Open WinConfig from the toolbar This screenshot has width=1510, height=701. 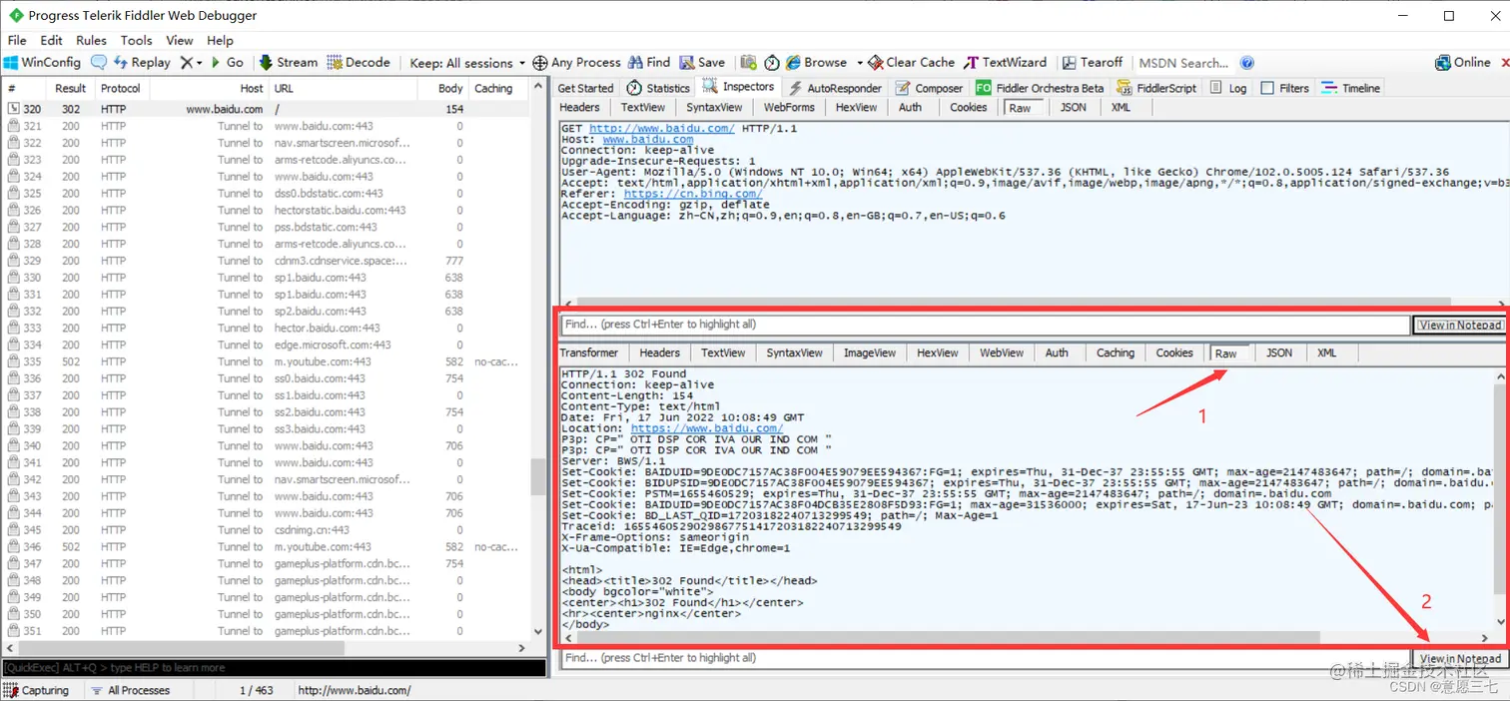pyautogui.click(x=42, y=62)
